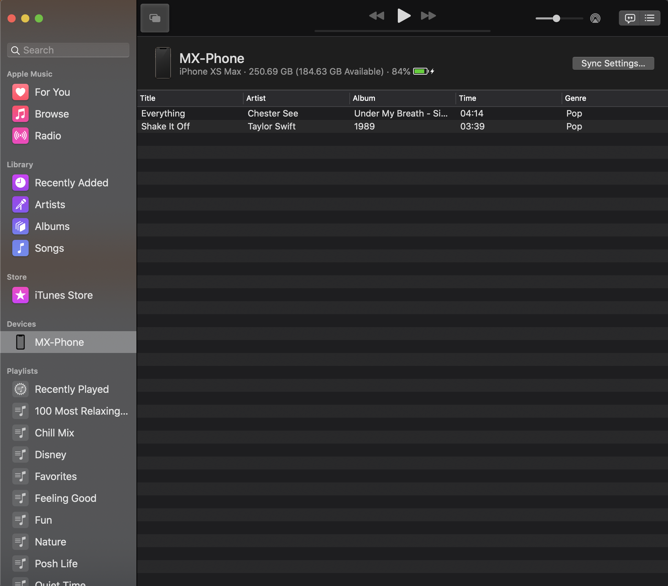Sort by Title column header
Viewport: 668px width, 586px height.
click(x=190, y=98)
